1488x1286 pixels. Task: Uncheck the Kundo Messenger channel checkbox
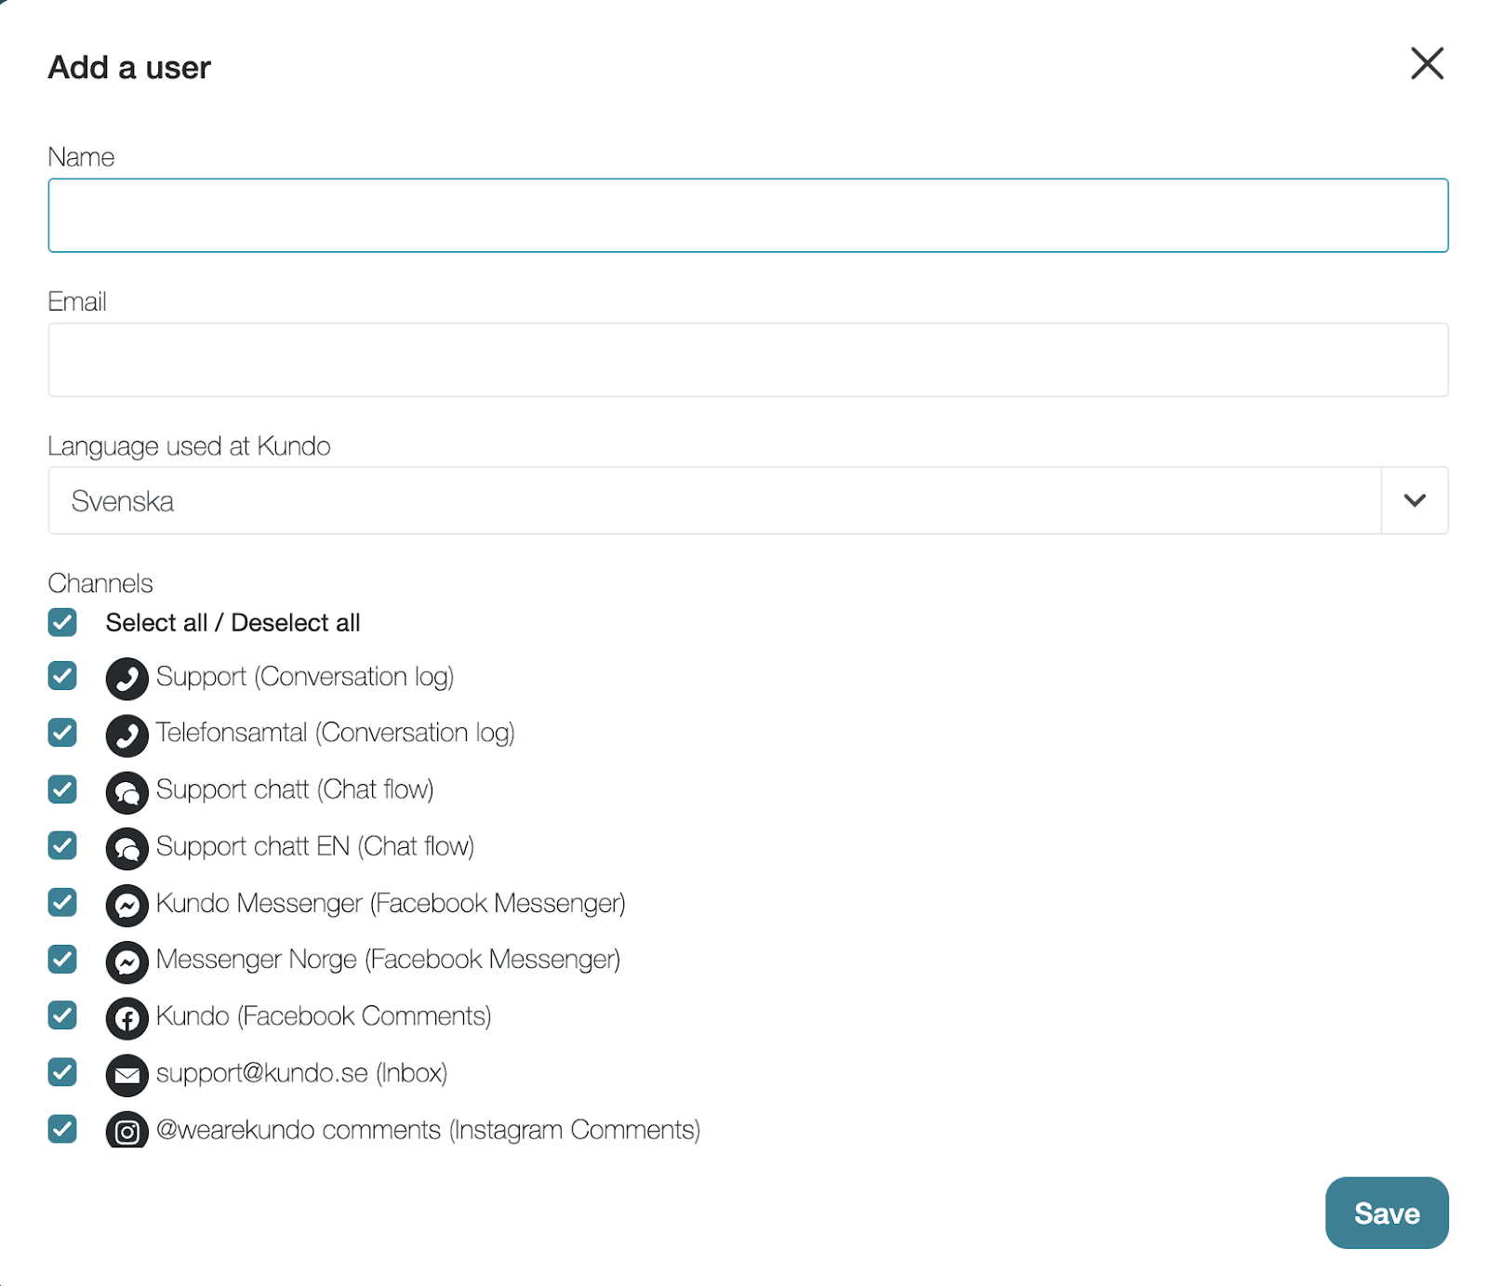point(62,902)
